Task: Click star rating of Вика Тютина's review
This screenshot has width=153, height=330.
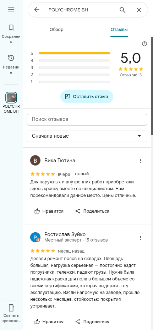Action: (x=43, y=174)
